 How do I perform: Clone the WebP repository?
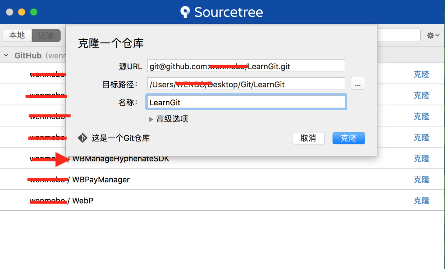(421, 201)
